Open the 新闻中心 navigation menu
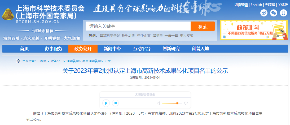The image size is (290, 125). pos(112,49)
